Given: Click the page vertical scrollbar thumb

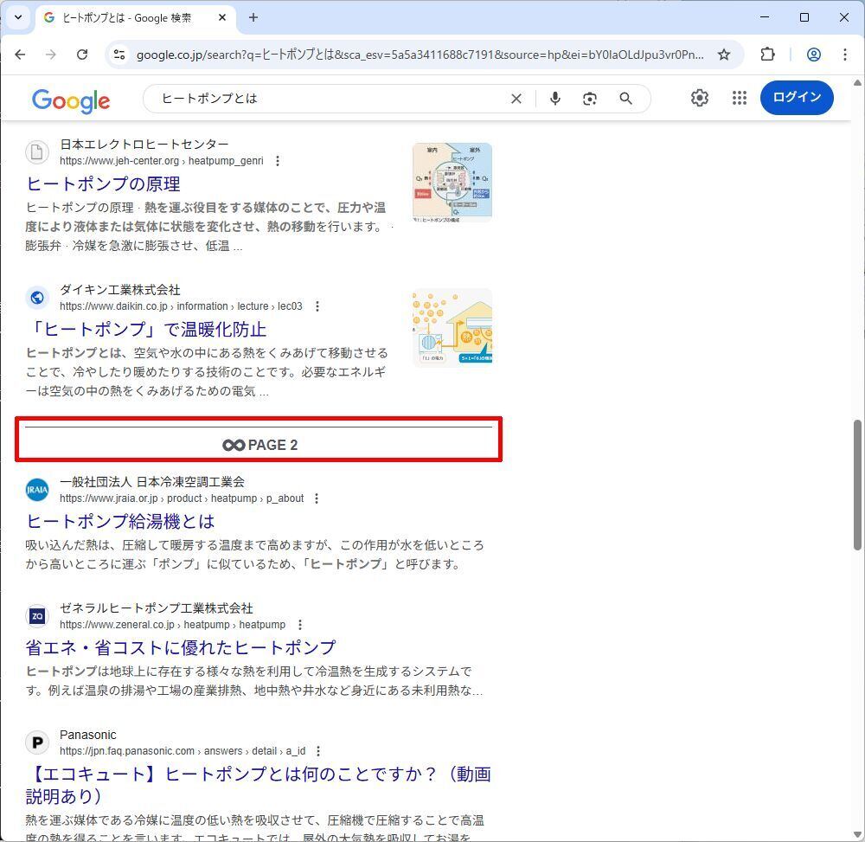Looking at the screenshot, I should pyautogui.click(x=857, y=485).
